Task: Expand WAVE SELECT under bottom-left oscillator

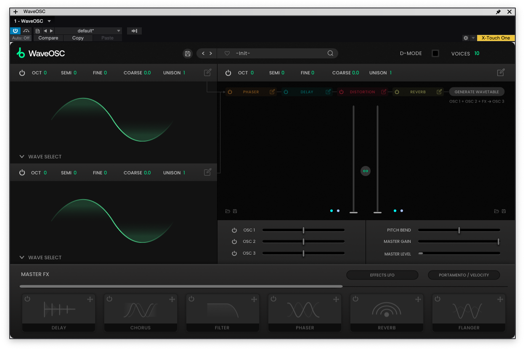Action: click(x=40, y=258)
